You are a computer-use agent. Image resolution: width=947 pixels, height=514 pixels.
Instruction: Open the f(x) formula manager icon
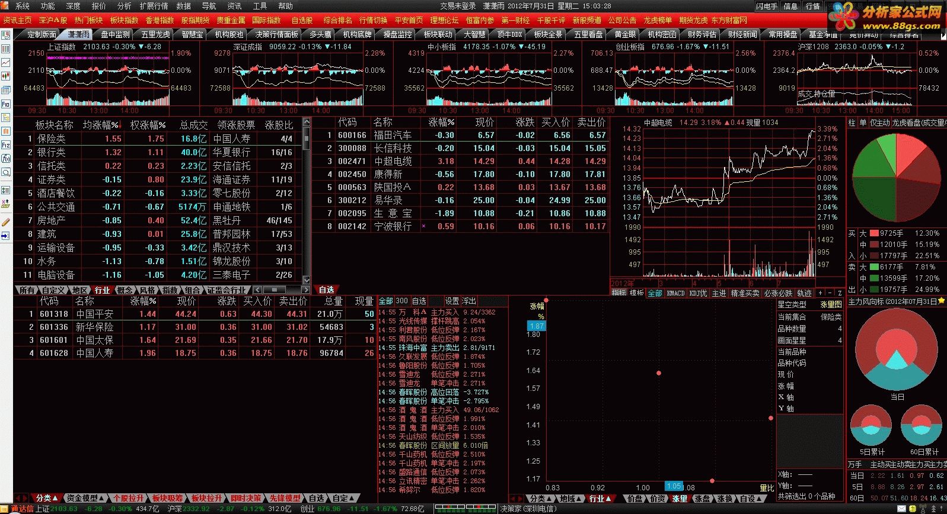(x=6, y=158)
